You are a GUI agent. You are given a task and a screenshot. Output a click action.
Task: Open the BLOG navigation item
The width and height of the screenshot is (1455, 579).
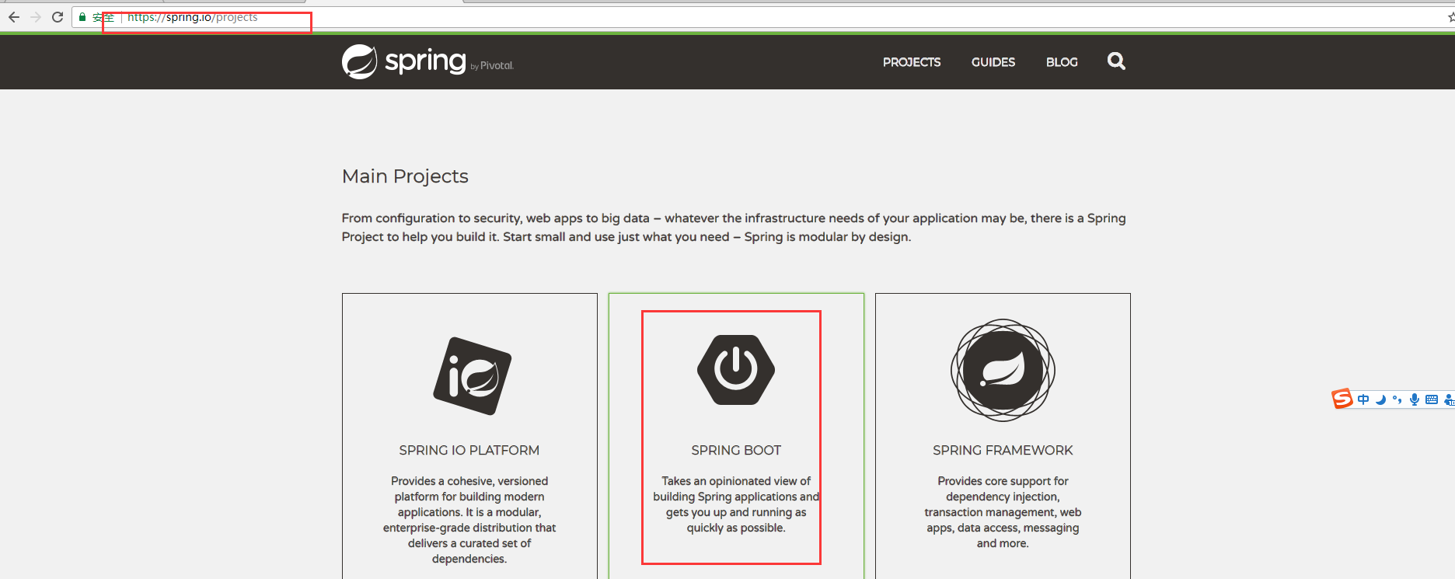click(1062, 62)
